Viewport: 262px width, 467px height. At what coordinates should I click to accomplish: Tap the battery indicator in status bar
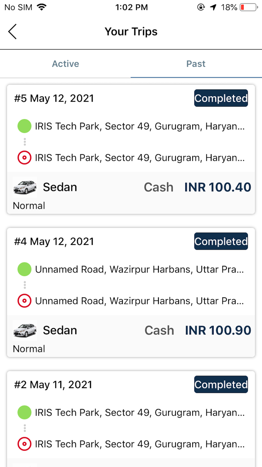tap(249, 7)
